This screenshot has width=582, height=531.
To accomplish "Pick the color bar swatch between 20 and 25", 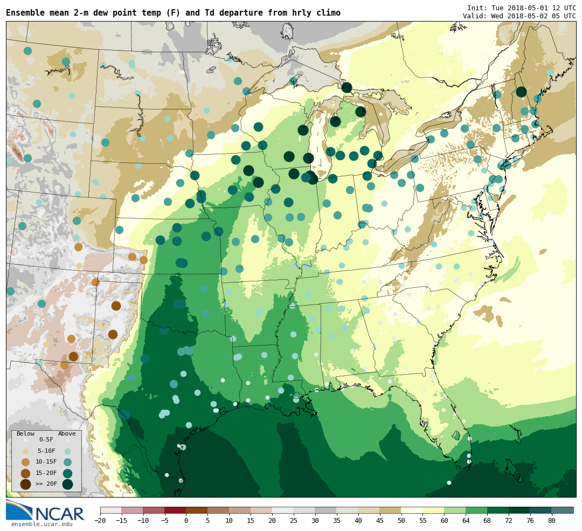I will (283, 510).
